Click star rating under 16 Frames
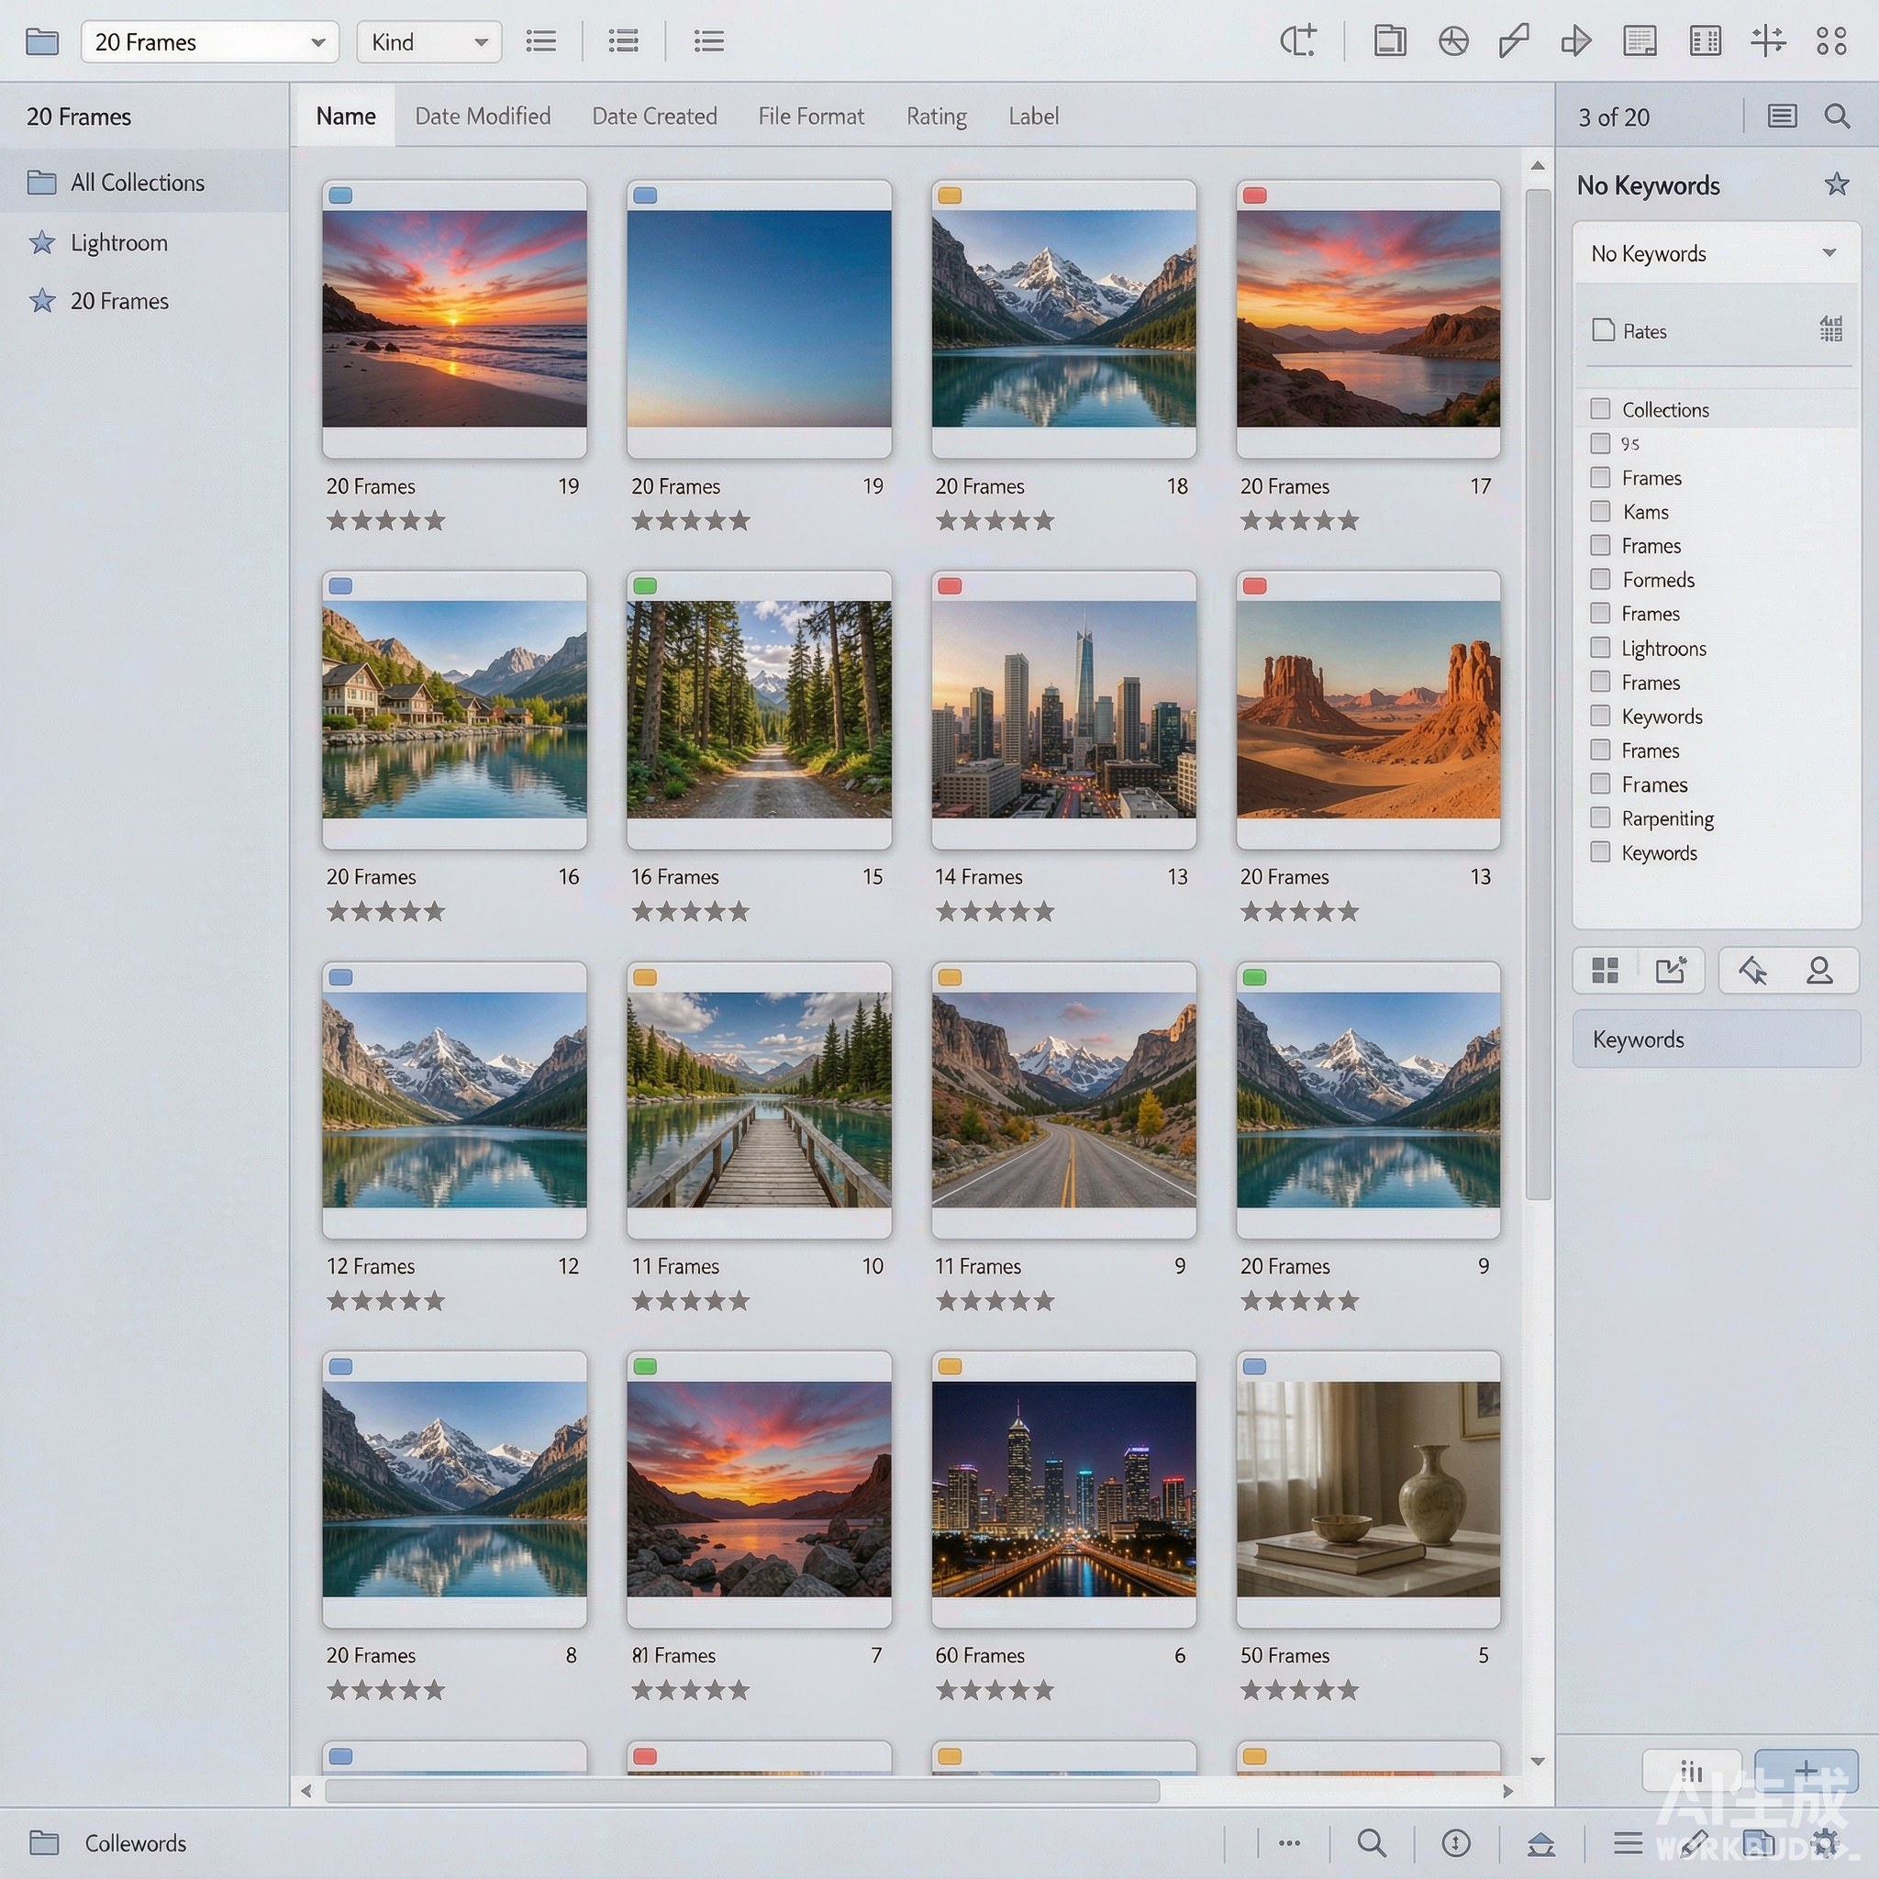Screen dimensions: 1879x1879 click(x=691, y=911)
